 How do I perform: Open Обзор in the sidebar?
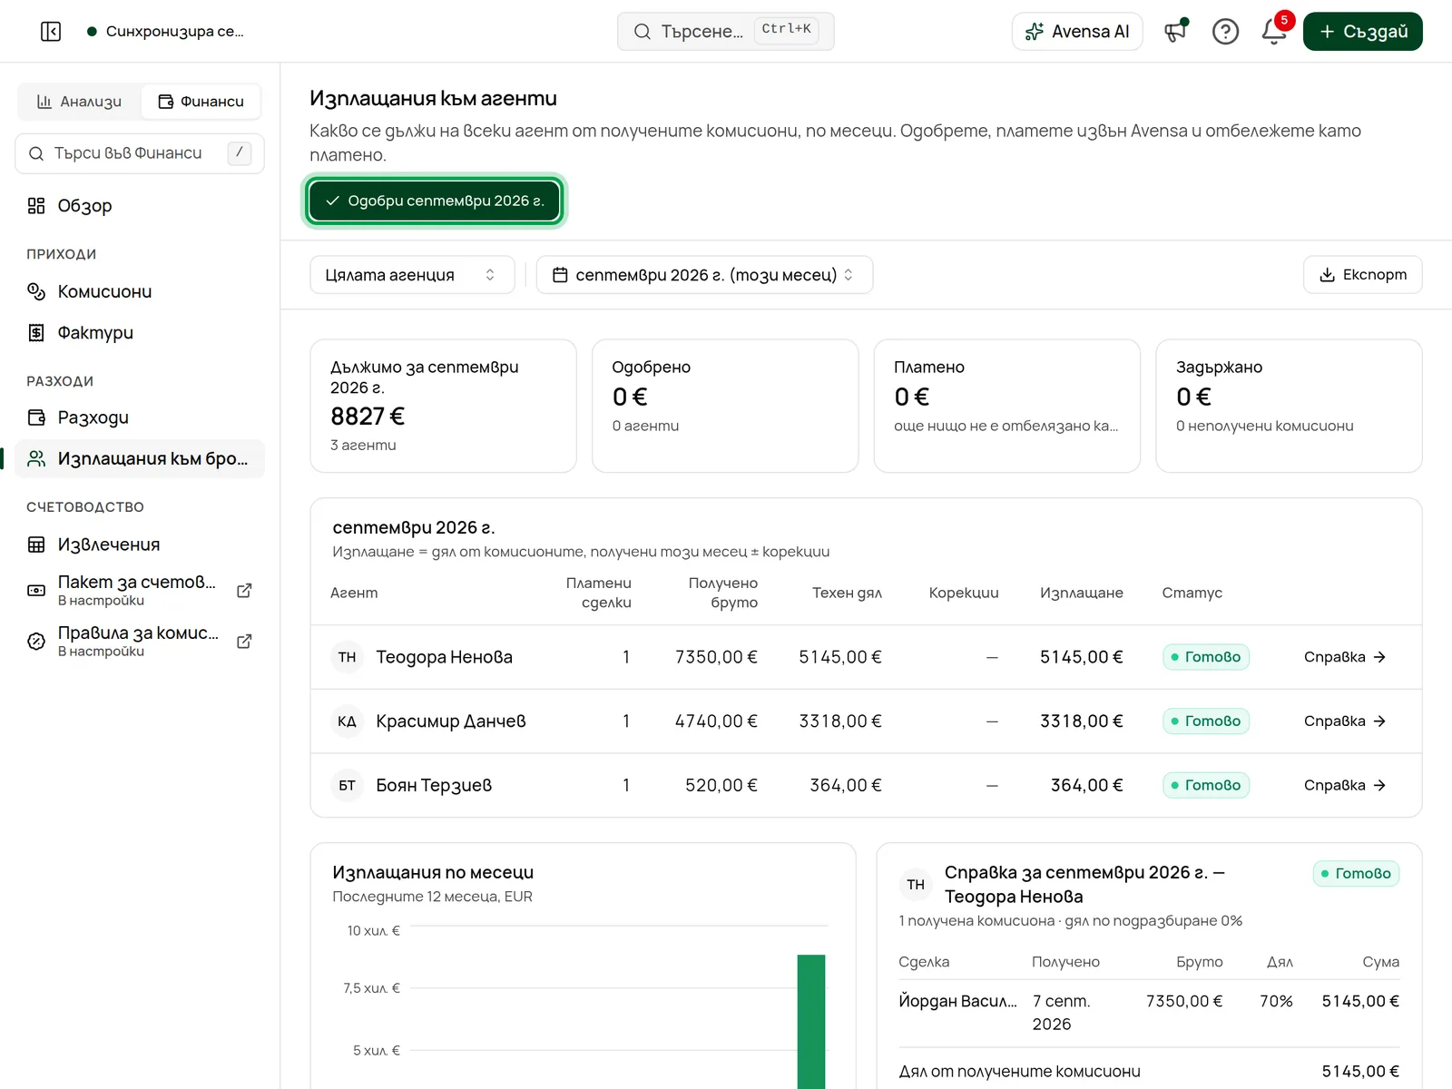point(140,206)
